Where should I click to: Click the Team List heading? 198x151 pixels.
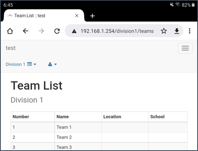[36, 86]
